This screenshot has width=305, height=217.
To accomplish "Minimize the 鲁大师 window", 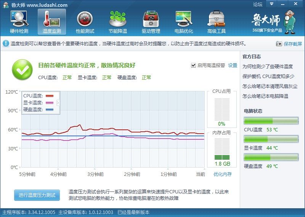I will coord(283,4).
